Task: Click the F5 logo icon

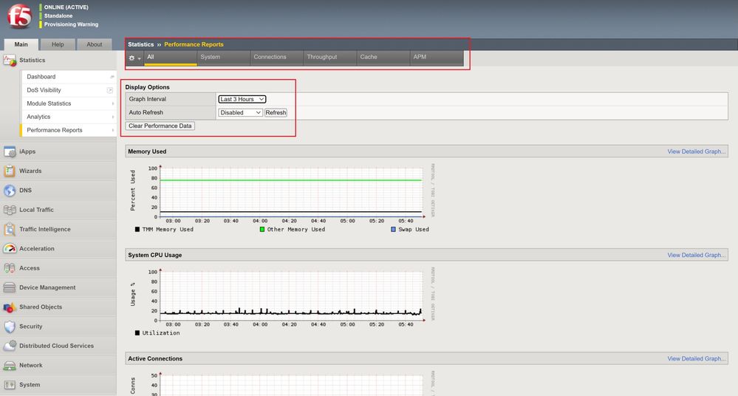Action: point(20,16)
